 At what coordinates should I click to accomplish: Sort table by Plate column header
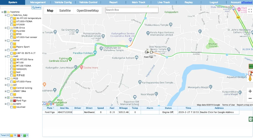coord(50,108)
